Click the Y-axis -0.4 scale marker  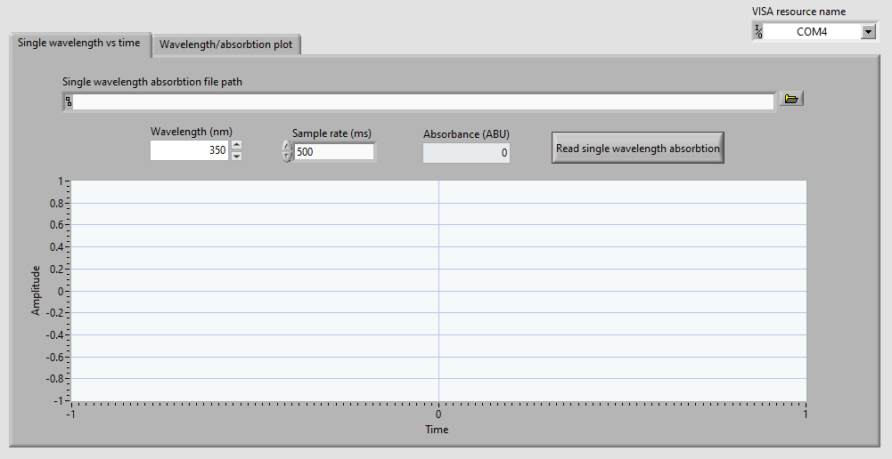(x=53, y=334)
